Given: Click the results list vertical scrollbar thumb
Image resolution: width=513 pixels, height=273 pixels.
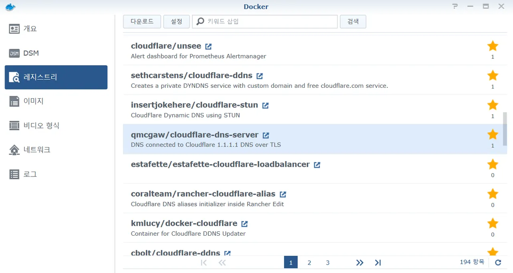Looking at the screenshot, I should pyautogui.click(x=505, y=129).
